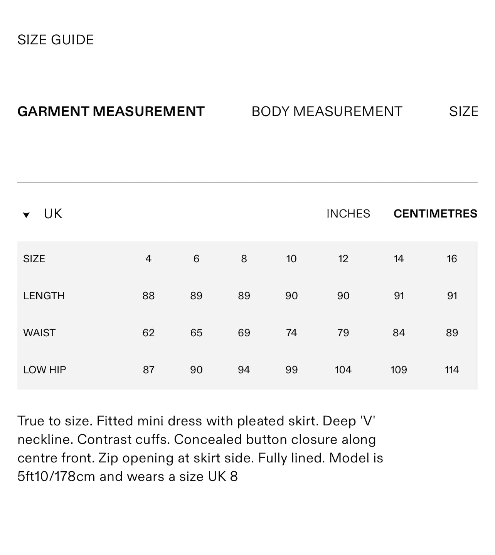Select size 16 column header
The height and width of the screenshot is (555, 495).
tap(452, 259)
